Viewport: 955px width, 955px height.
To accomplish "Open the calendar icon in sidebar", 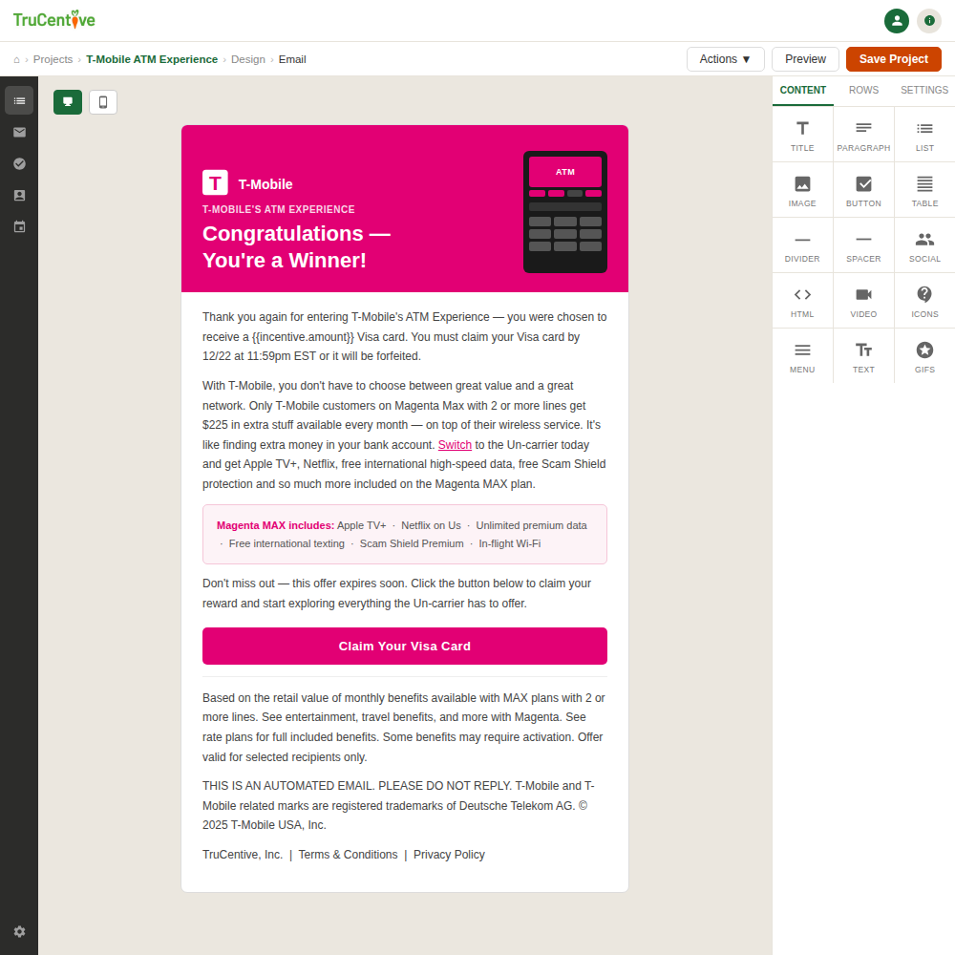I will coord(19,226).
